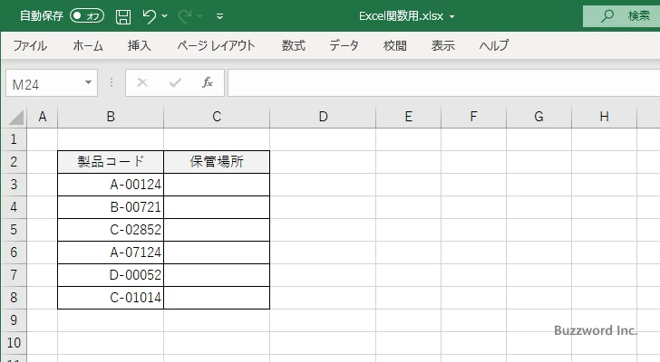Switch to the 挿入 tab
The image size is (660, 362).
140,45
